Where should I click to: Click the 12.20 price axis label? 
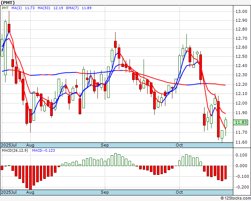tap(241, 84)
